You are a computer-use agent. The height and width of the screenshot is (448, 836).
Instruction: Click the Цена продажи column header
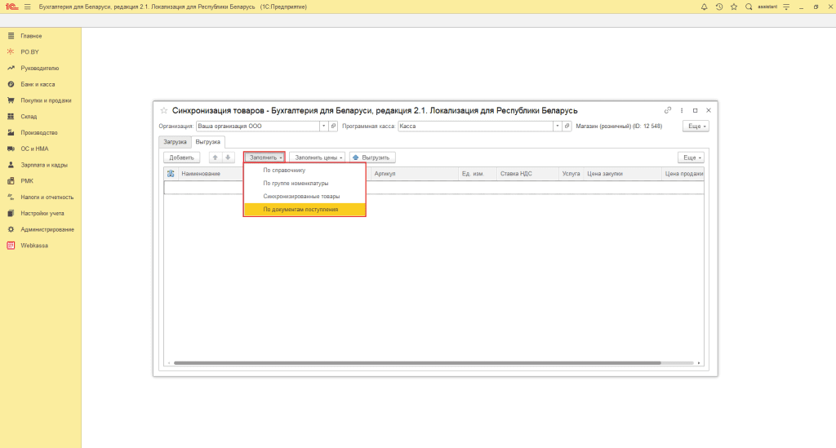[684, 174]
